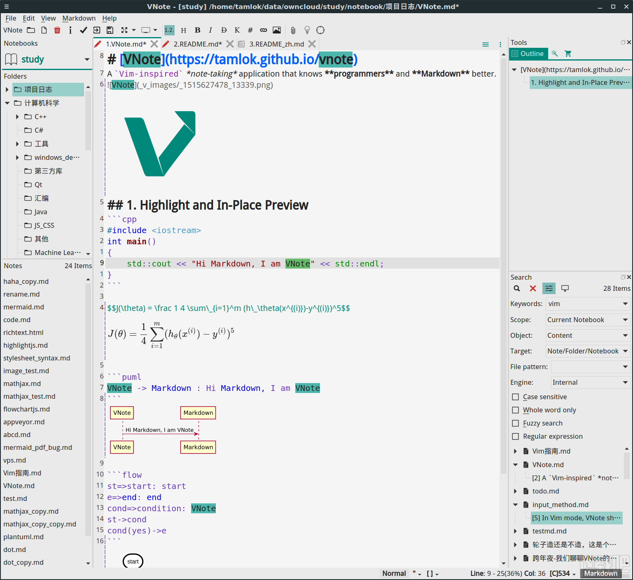Open the Edit menu
This screenshot has height=580, width=633.
pyautogui.click(x=29, y=18)
